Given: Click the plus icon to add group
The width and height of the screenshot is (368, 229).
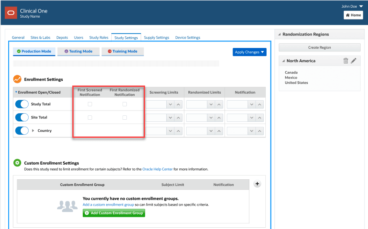Looking at the screenshot, I should coord(257,184).
